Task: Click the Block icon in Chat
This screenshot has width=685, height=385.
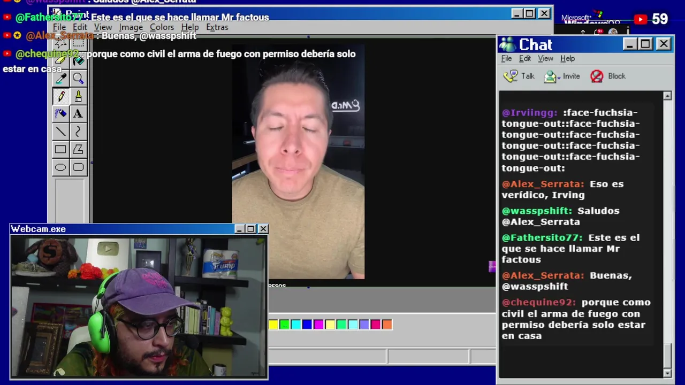Action: [597, 76]
